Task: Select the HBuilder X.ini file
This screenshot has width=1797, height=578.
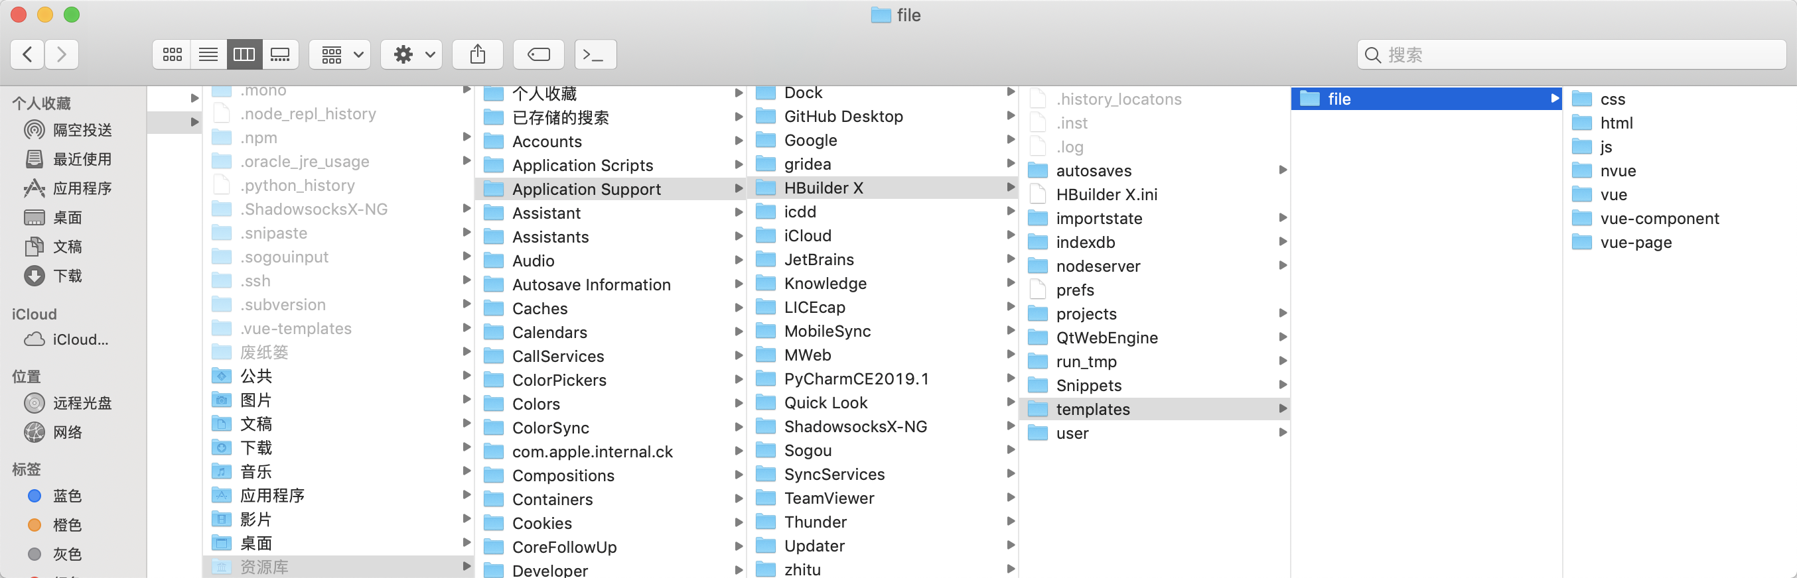Action: click(x=1106, y=194)
